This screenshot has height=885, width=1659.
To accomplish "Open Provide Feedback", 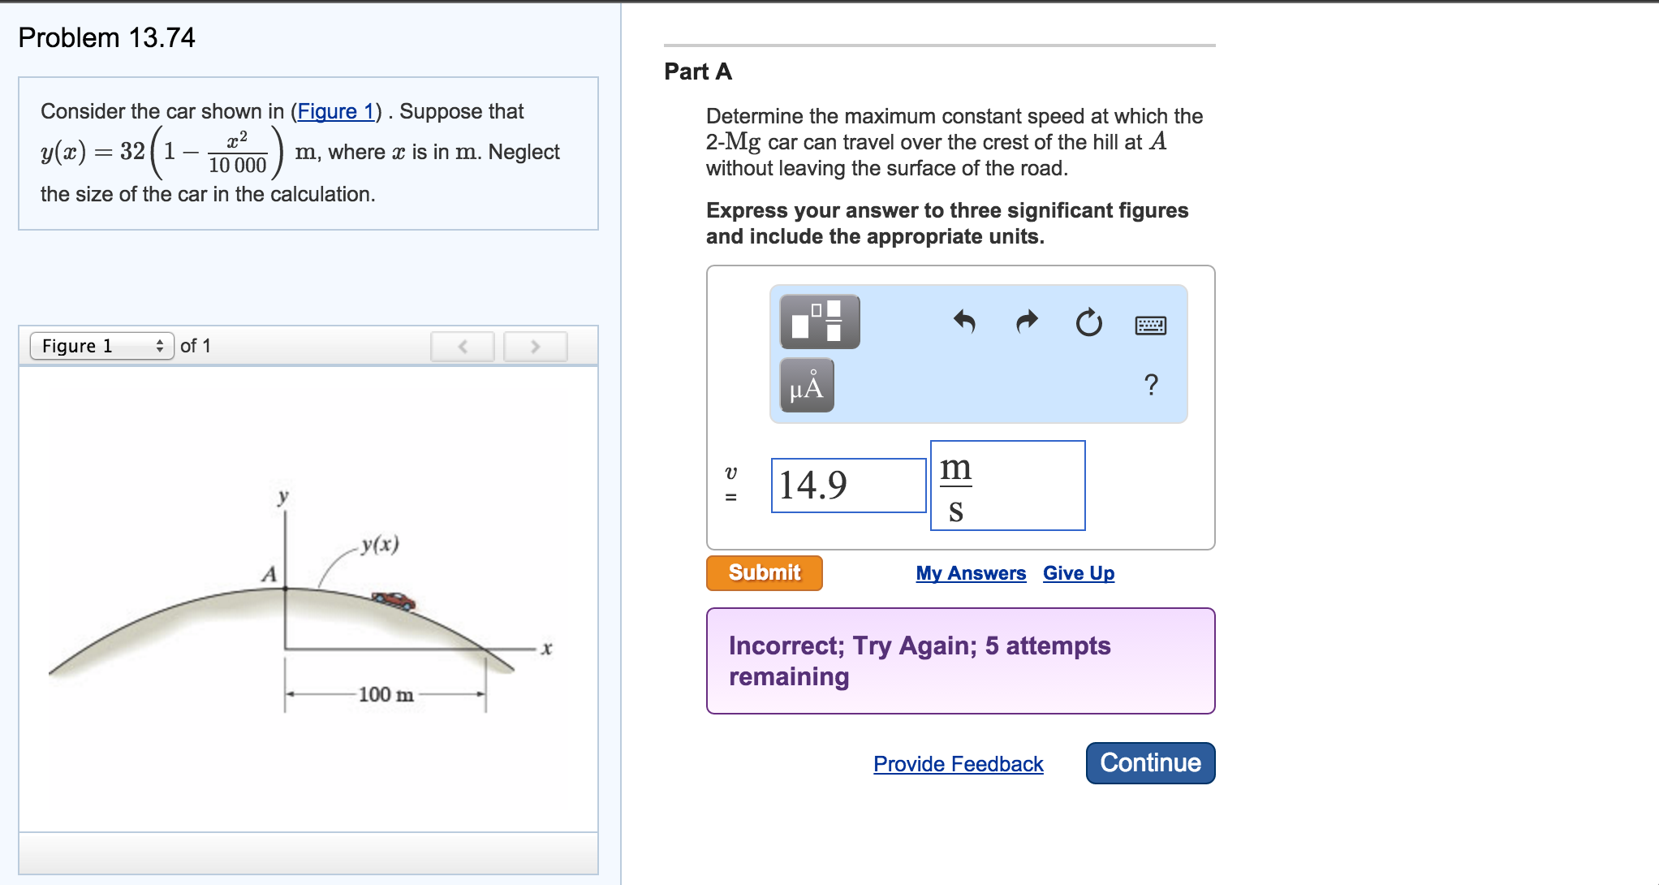I will click(x=958, y=763).
